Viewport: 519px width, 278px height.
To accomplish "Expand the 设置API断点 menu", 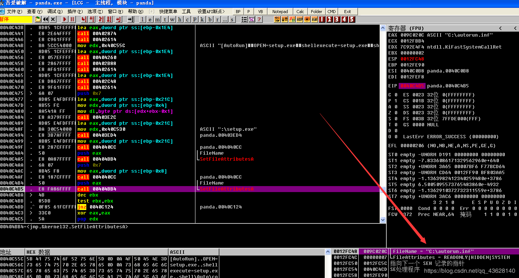I will click(211, 12).
